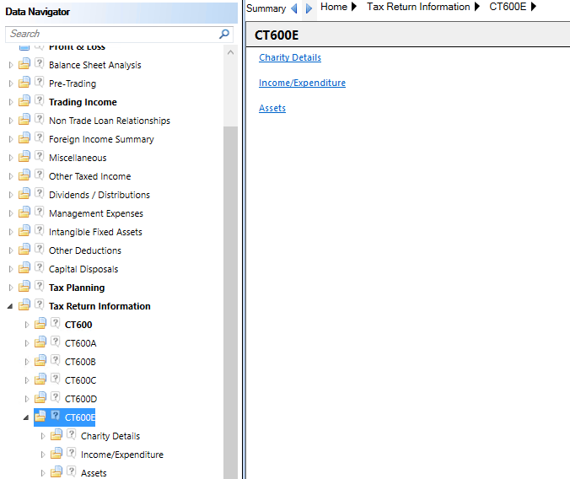The width and height of the screenshot is (570, 479).
Task: Click the help icon beside Pre-Trading
Action: pos(40,82)
